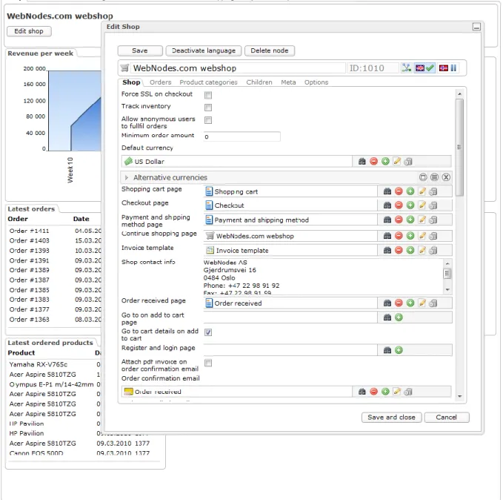This screenshot has width=503, height=500.
Task: Click the X icon in Alternative currencies header
Action: pos(446,177)
